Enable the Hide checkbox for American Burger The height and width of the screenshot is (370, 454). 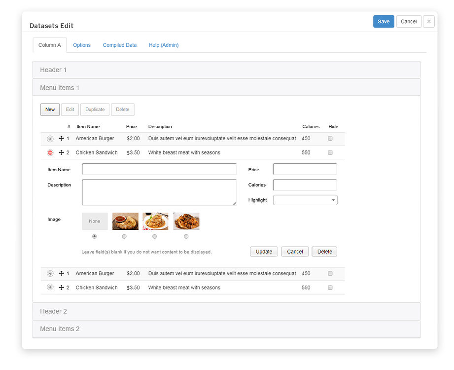[x=330, y=139]
